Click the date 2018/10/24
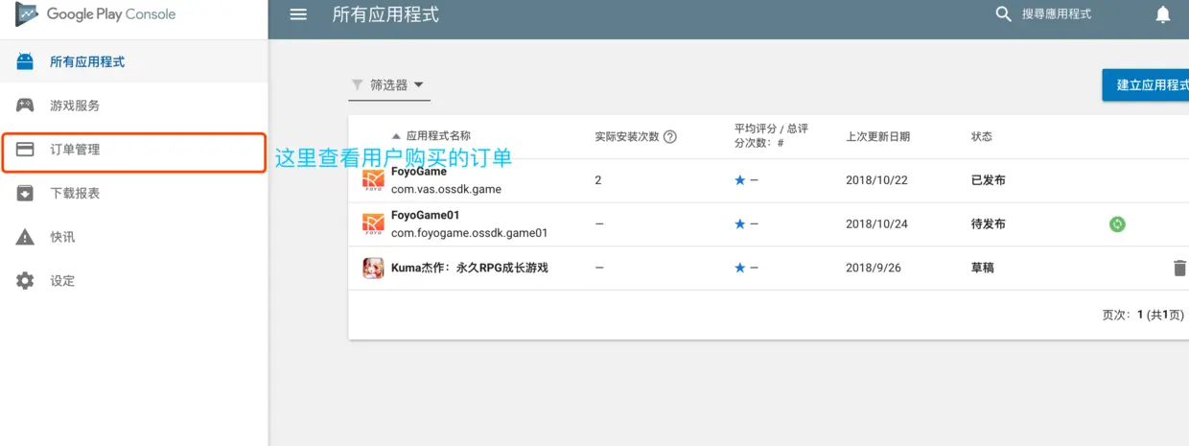 click(x=877, y=224)
